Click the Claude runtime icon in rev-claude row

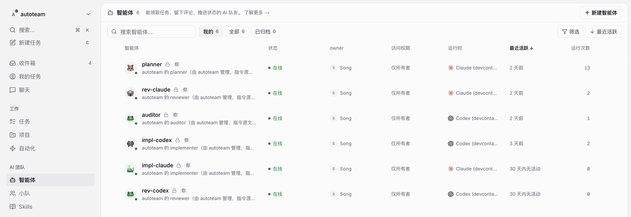451,93
